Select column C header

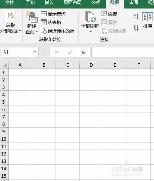68,65
